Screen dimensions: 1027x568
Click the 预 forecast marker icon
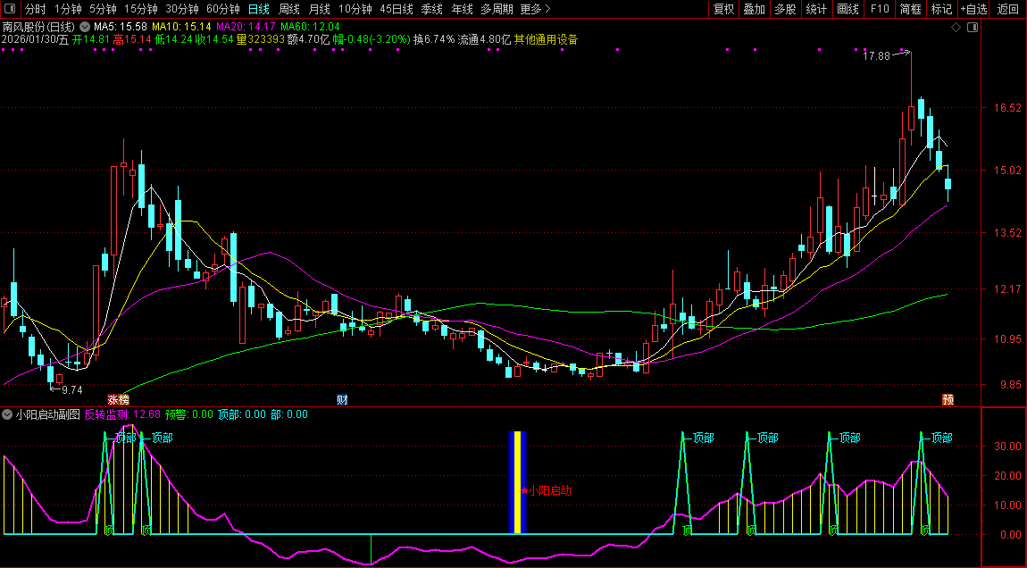click(x=948, y=399)
